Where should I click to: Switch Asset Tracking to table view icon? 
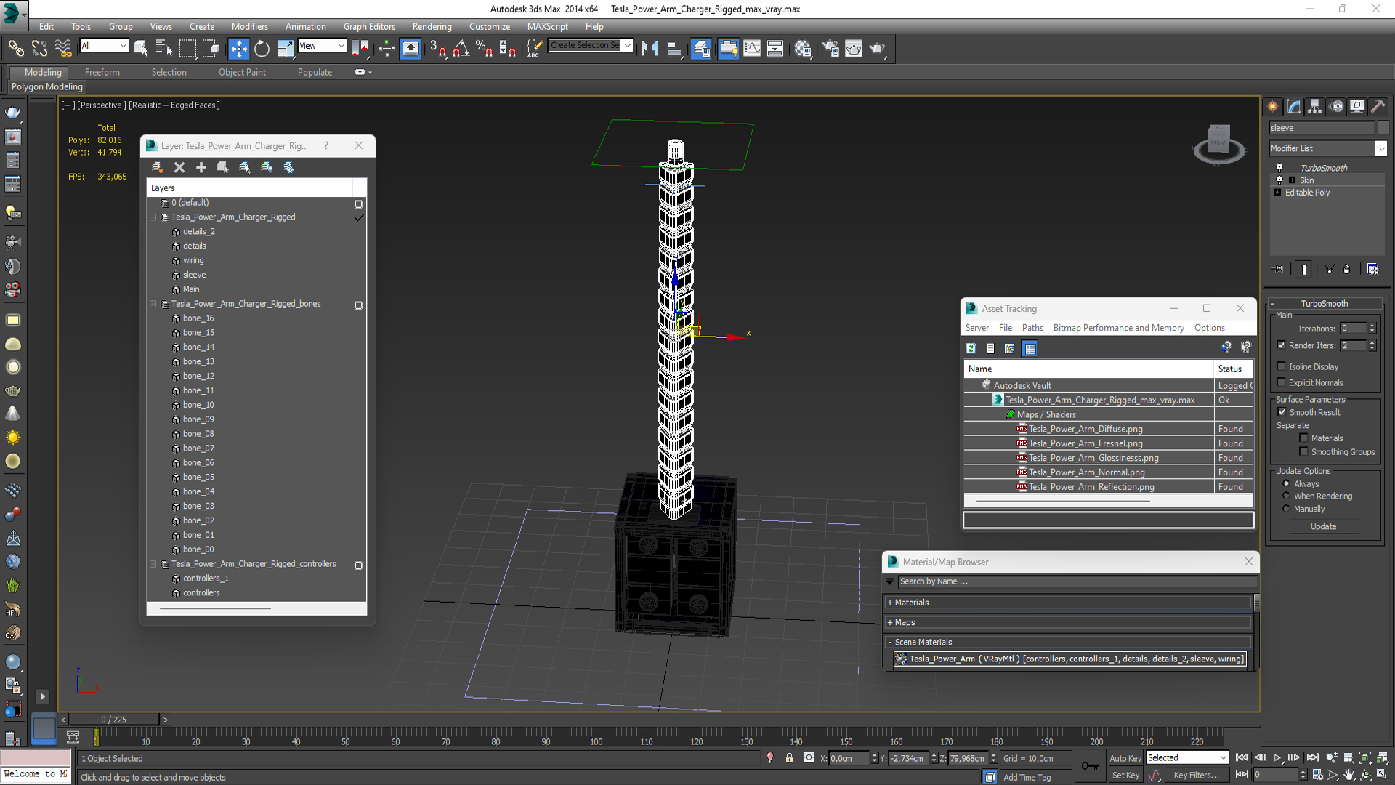[x=1030, y=348]
